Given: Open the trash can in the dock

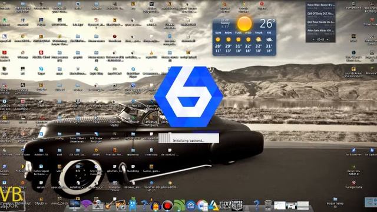Looking at the screenshot, I should click(268, 206).
